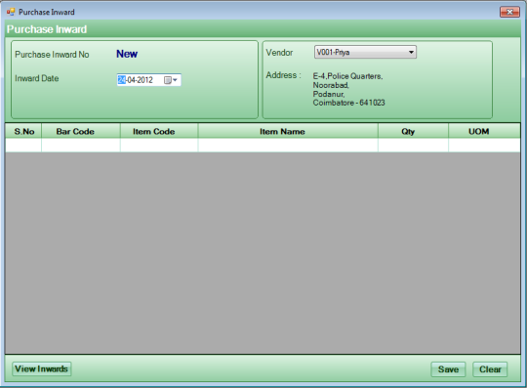The width and height of the screenshot is (527, 388).
Task: Click the 'New' purchase inward number text
Action: tap(127, 54)
